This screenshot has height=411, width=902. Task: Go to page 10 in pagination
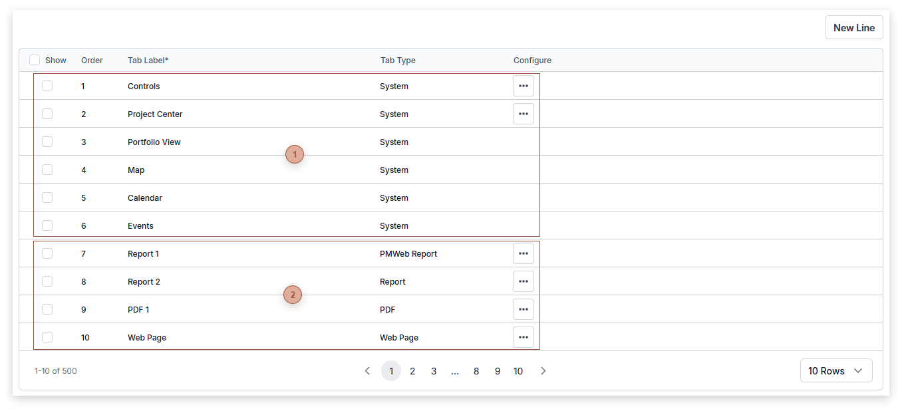pyautogui.click(x=518, y=371)
